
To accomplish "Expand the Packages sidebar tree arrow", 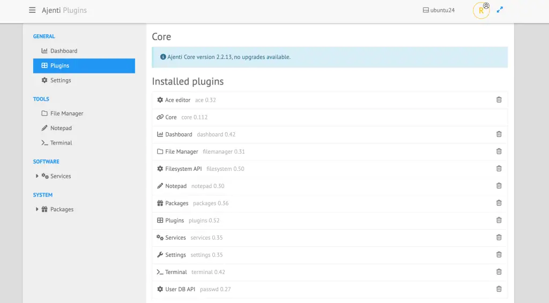I will click(37, 209).
